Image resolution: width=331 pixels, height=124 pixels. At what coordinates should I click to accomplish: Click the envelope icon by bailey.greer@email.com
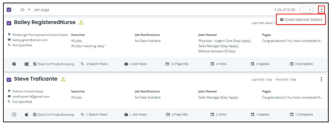click(x=9, y=40)
